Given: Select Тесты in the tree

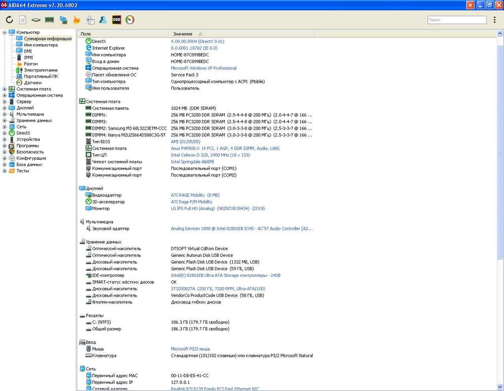Looking at the screenshot, I should coord(23,171).
